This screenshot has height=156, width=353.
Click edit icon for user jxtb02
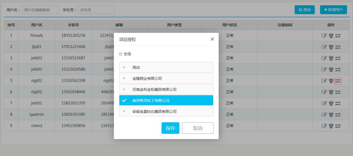tap(324, 69)
